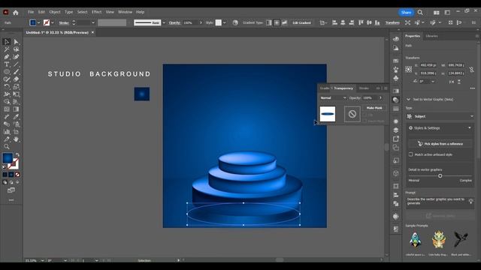The image size is (481, 270).
Task: Open the Window menu
Action: 126,12
